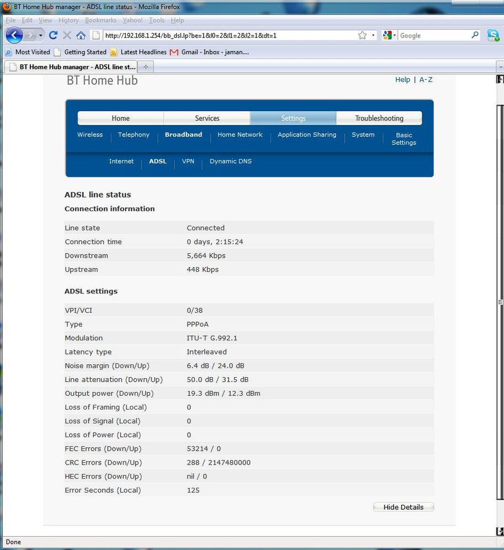Open Telephony settings
The width and height of the screenshot is (504, 550).
pyautogui.click(x=134, y=135)
